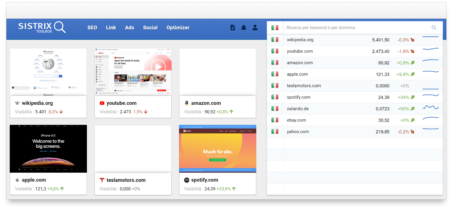Click zalando.de in the domain list
Viewport: 450px width, 208px height.
click(298, 109)
